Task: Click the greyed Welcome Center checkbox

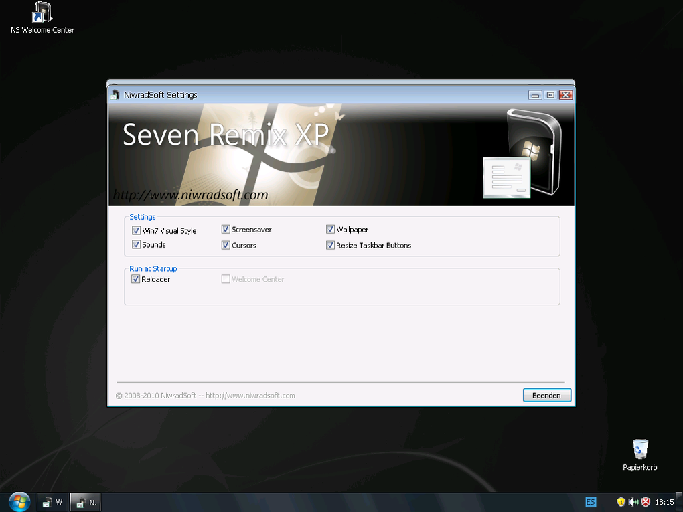Action: (x=226, y=279)
